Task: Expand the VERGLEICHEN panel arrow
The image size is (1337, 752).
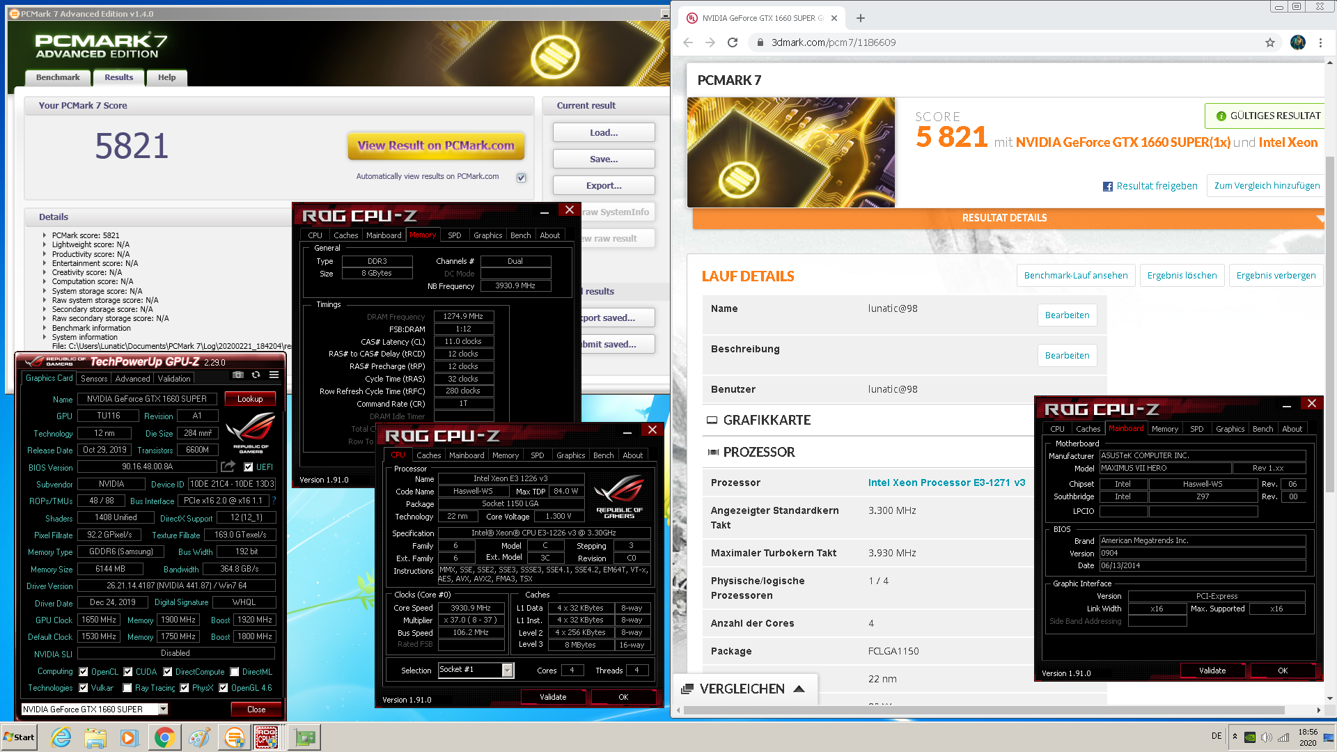Action: [x=799, y=689]
